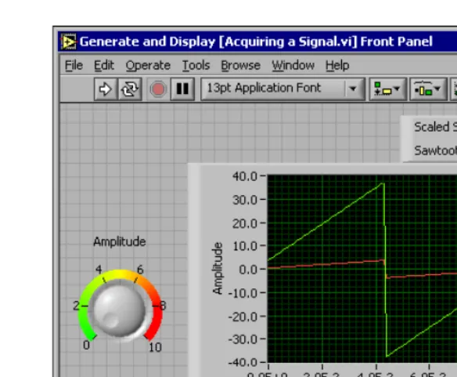
Task: Click the knob scale value 10
Action: (155, 347)
